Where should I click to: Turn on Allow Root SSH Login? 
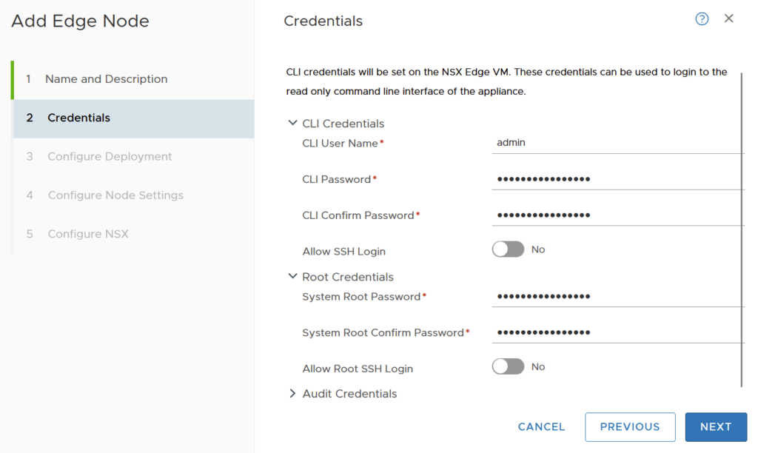tap(508, 366)
